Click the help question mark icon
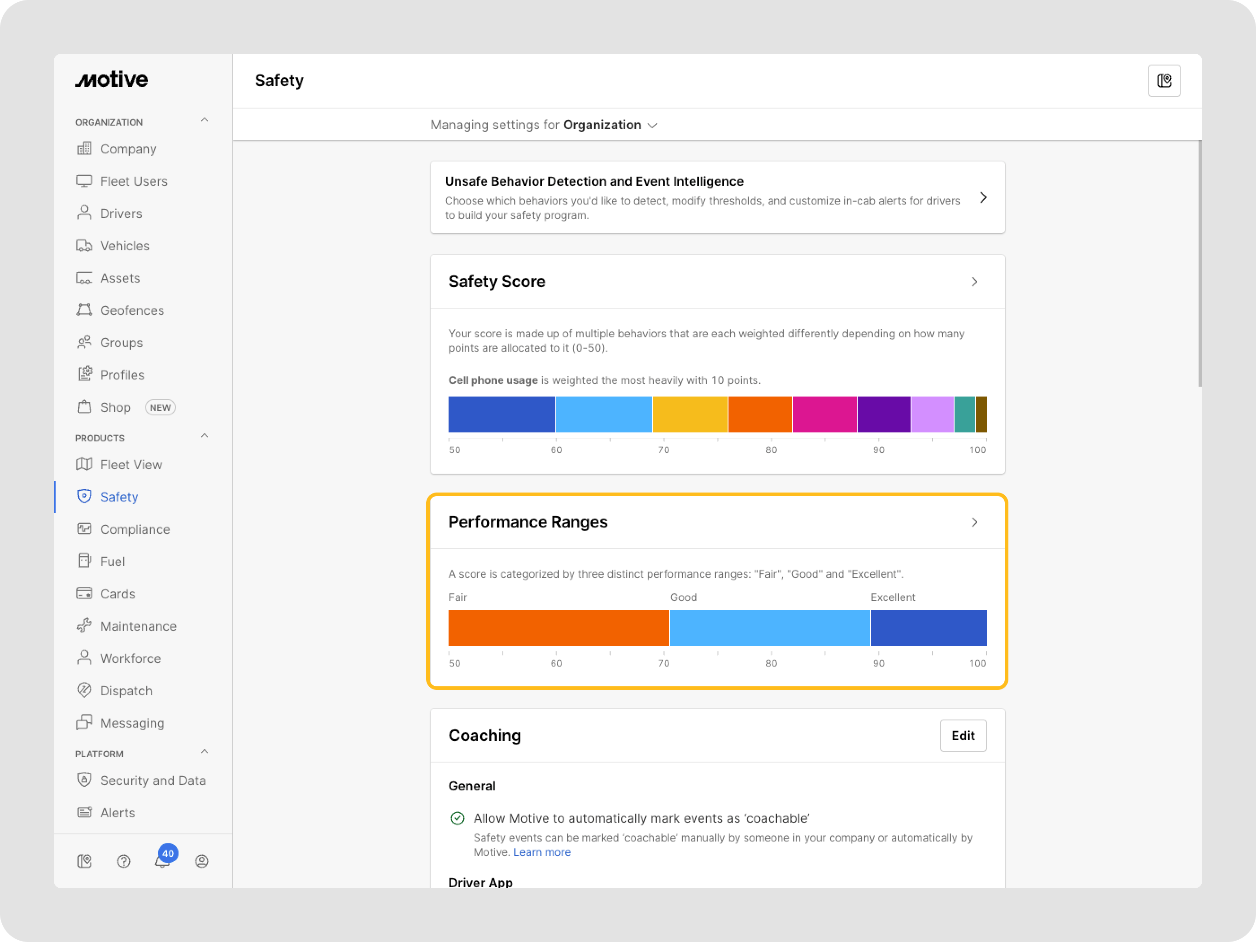 coord(124,861)
